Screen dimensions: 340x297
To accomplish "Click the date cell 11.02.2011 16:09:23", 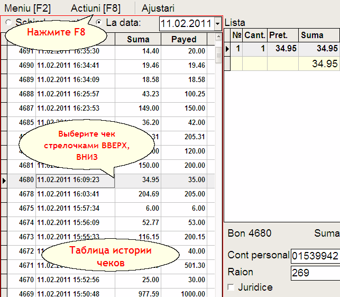I will click(x=75, y=180).
